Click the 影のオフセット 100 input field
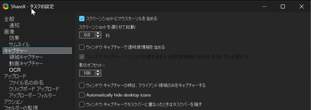311x110 pixels. (87, 73)
